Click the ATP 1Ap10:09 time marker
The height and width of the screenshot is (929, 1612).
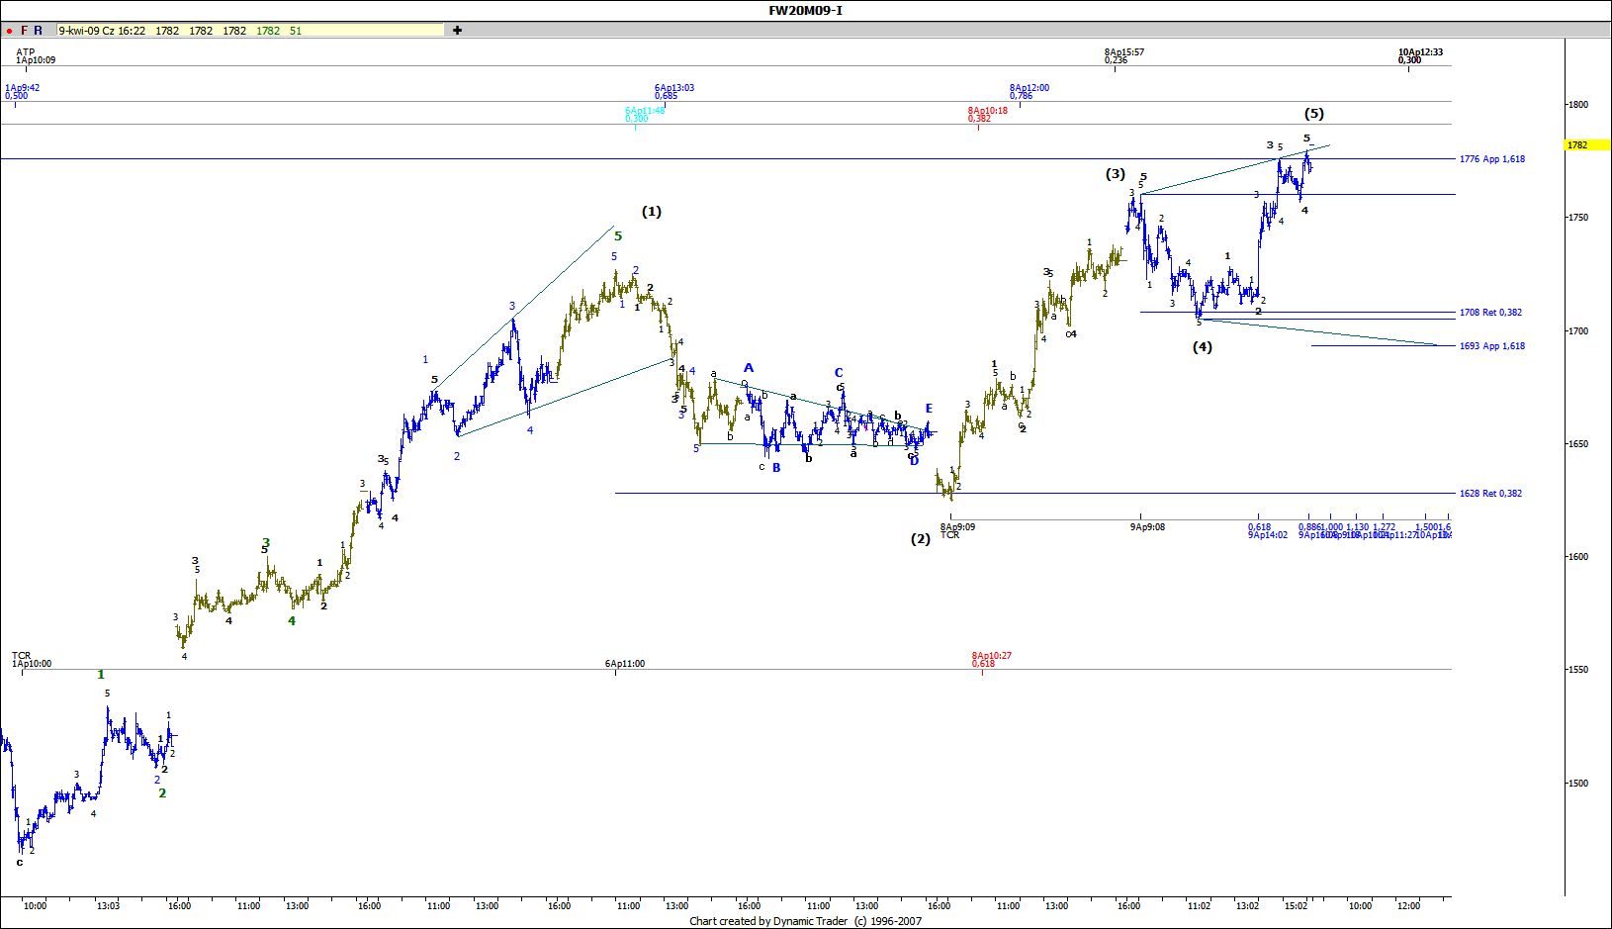pyautogui.click(x=35, y=56)
